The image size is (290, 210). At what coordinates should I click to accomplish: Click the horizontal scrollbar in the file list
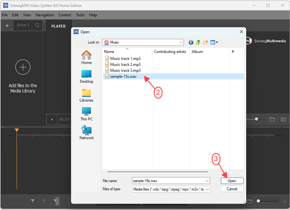coord(157,172)
